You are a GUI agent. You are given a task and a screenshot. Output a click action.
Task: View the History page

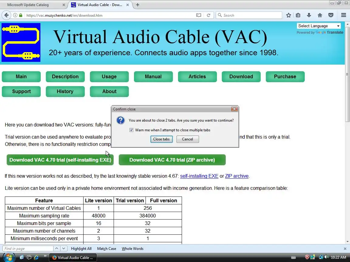click(x=65, y=91)
